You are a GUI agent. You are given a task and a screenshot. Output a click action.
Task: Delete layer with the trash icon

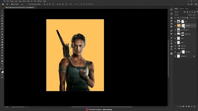[x=195, y=106]
